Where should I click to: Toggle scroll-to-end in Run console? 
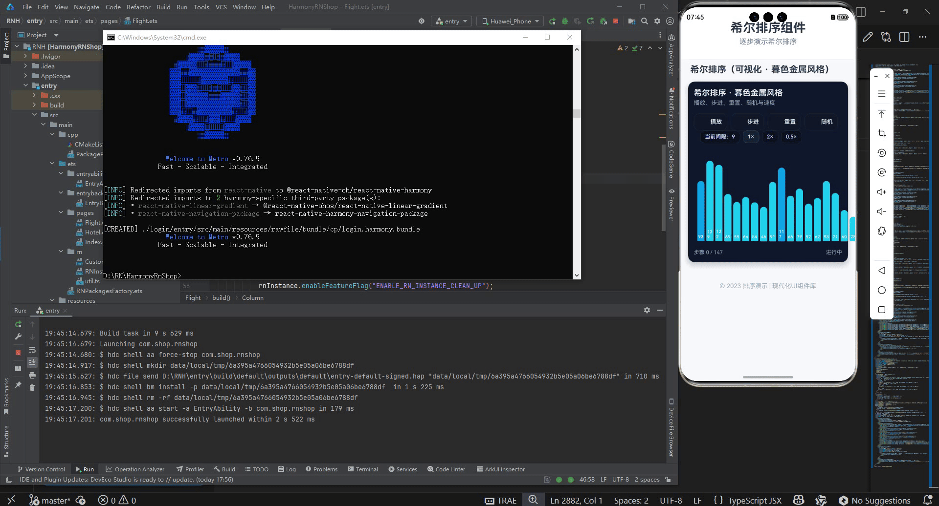click(x=32, y=362)
